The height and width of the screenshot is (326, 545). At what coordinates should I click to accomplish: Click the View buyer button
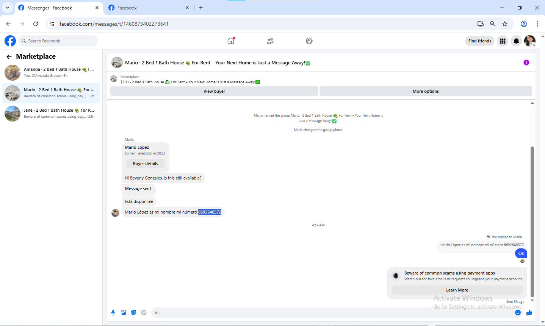(214, 91)
